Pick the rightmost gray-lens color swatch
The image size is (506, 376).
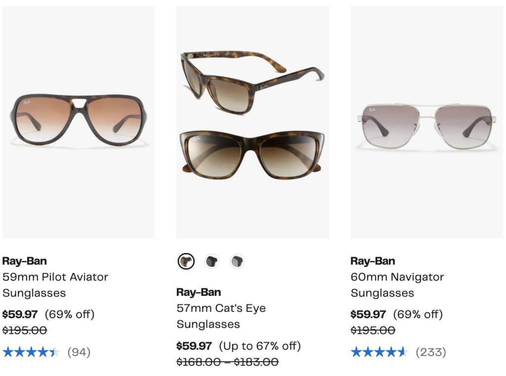coord(237,261)
